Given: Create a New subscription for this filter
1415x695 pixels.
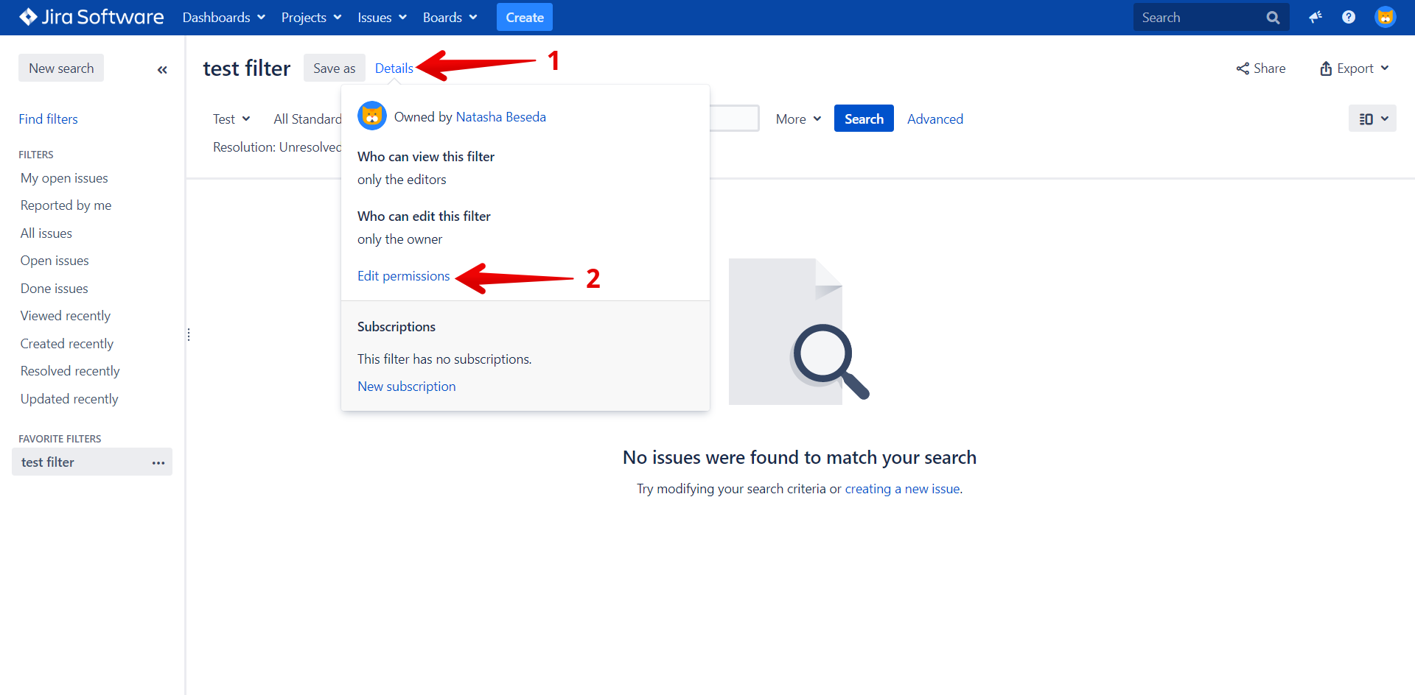Looking at the screenshot, I should 406,386.
